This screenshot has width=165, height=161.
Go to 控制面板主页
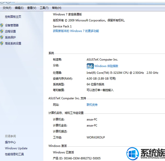click(x=13, y=17)
